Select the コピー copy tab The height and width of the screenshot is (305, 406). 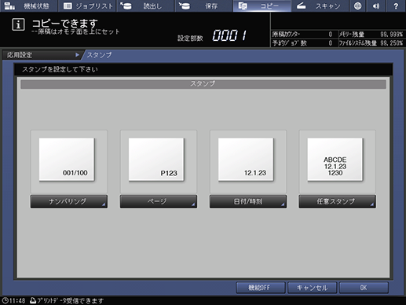tap(262, 6)
